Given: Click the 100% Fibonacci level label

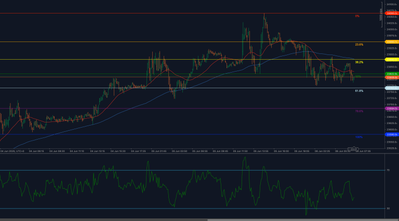Looking at the screenshot, I should click(x=359, y=137).
